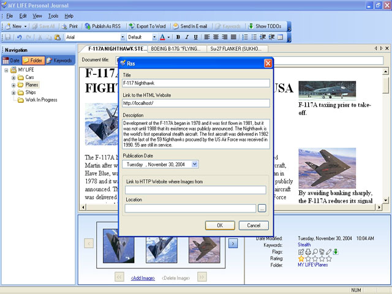The width and height of the screenshot is (392, 294).
Task: Open the Publication Date calendar dropdown
Action: tap(195, 164)
